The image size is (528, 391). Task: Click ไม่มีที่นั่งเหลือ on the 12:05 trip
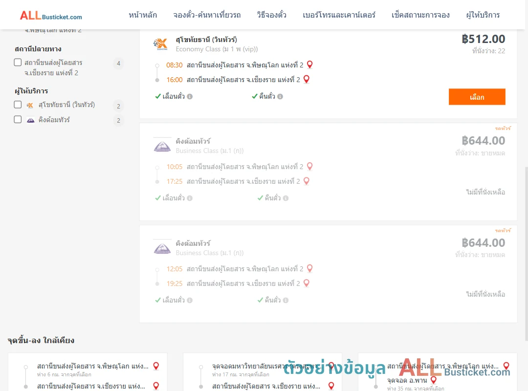(x=485, y=294)
